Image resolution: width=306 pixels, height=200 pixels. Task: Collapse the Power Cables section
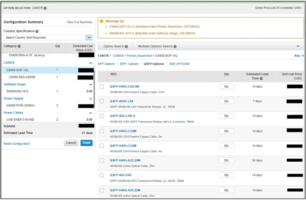point(91,113)
